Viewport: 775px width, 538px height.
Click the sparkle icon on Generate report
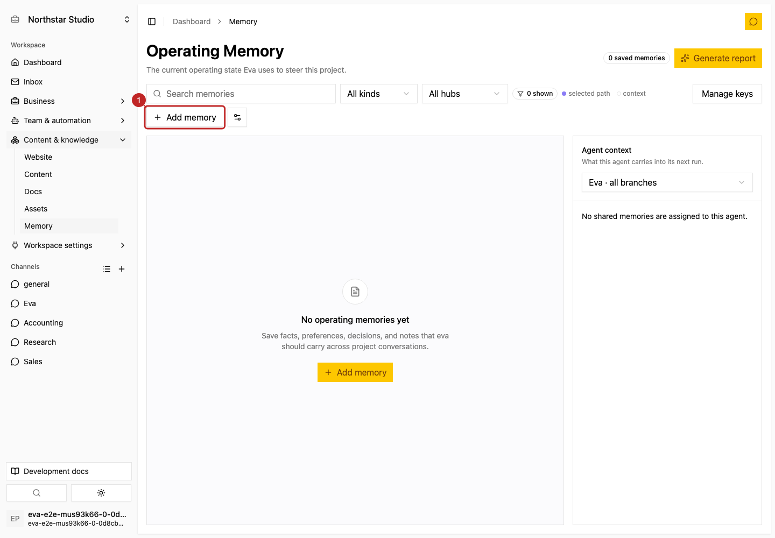tap(685, 58)
